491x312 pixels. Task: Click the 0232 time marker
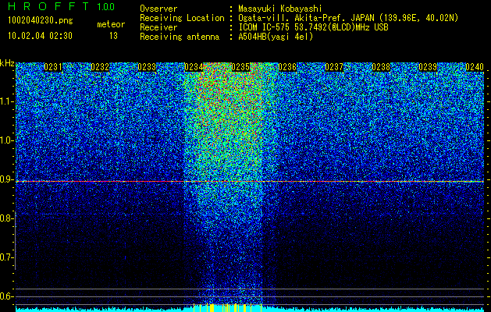tap(100, 67)
